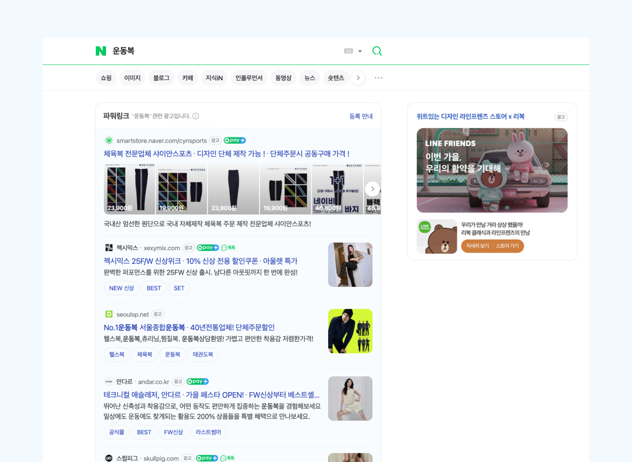Open the 안다르 model thumbnail image
632x462 pixels.
tap(350, 398)
